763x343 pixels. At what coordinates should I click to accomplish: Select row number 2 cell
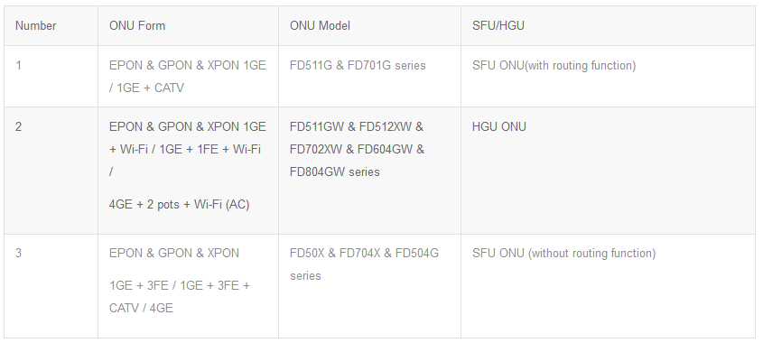tap(51, 171)
